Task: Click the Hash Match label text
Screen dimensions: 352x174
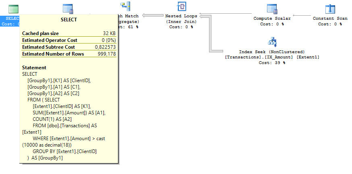Action: (128, 16)
